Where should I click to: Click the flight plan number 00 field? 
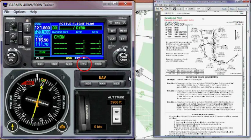[55, 28]
